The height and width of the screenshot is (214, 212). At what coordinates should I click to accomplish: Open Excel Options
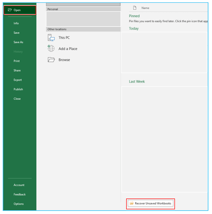(x=19, y=204)
